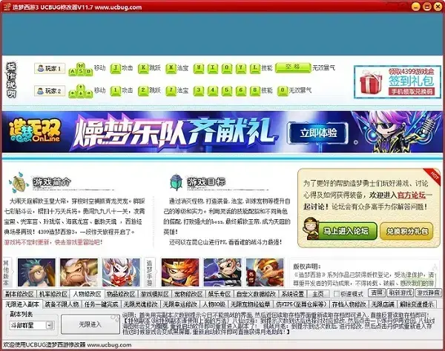Select the 解除变速提示 sub-tab
Viewport: 445px width, 351px height.
point(416,304)
